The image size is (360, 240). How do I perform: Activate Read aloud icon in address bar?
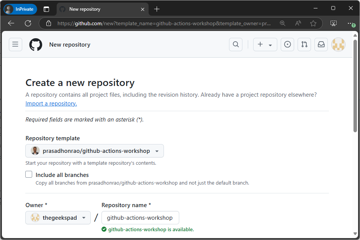coord(298,23)
